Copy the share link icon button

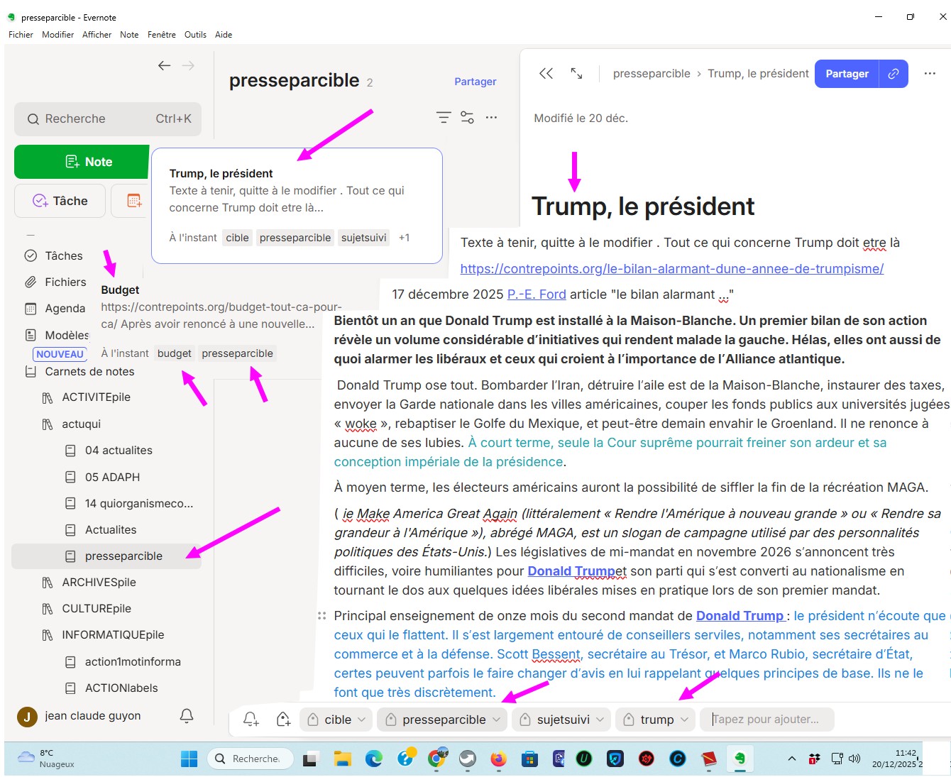pyautogui.click(x=894, y=74)
